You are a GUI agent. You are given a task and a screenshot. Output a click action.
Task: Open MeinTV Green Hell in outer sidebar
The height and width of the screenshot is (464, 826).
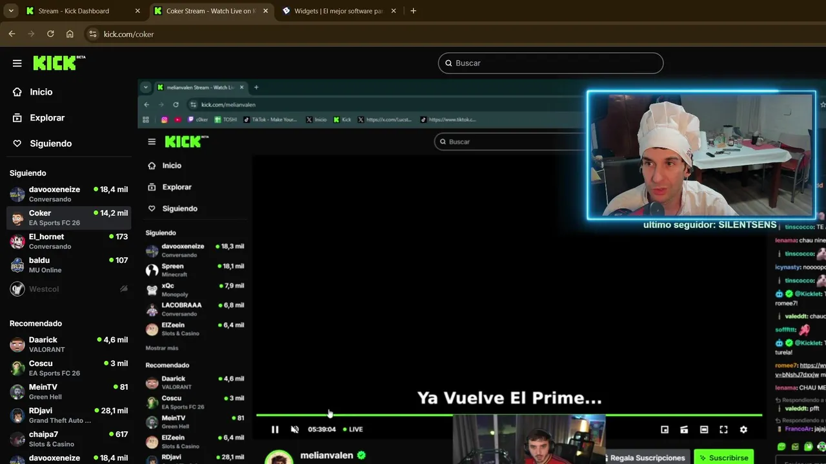(x=68, y=392)
